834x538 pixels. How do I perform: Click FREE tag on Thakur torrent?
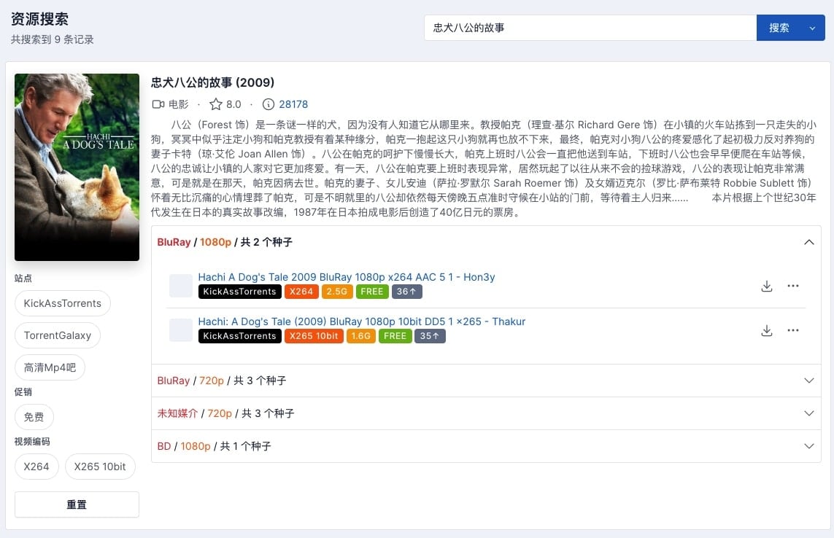tap(395, 336)
